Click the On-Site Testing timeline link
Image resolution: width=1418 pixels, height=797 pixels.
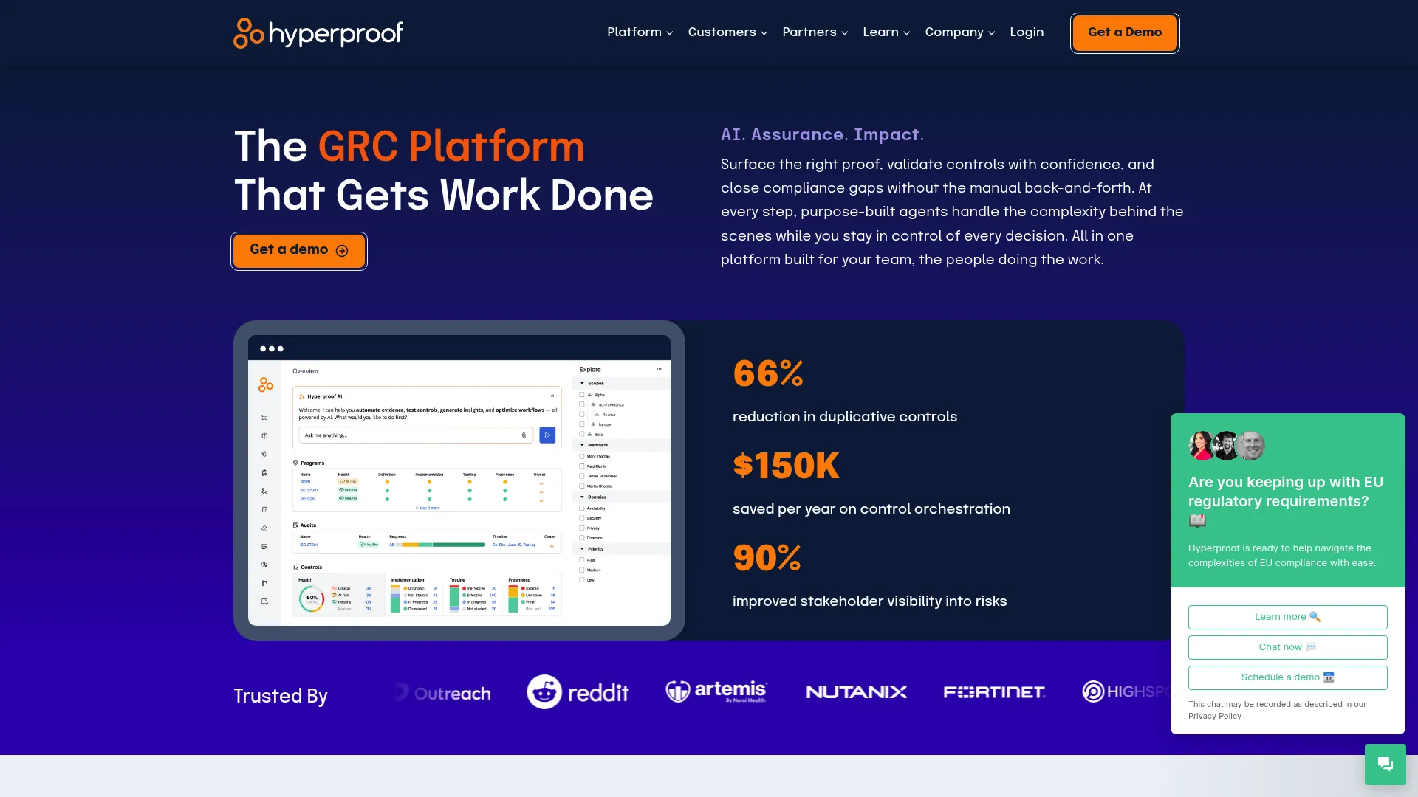pyautogui.click(x=514, y=545)
